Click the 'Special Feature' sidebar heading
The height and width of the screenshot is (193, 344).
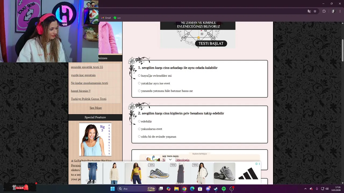pyautogui.click(x=95, y=117)
